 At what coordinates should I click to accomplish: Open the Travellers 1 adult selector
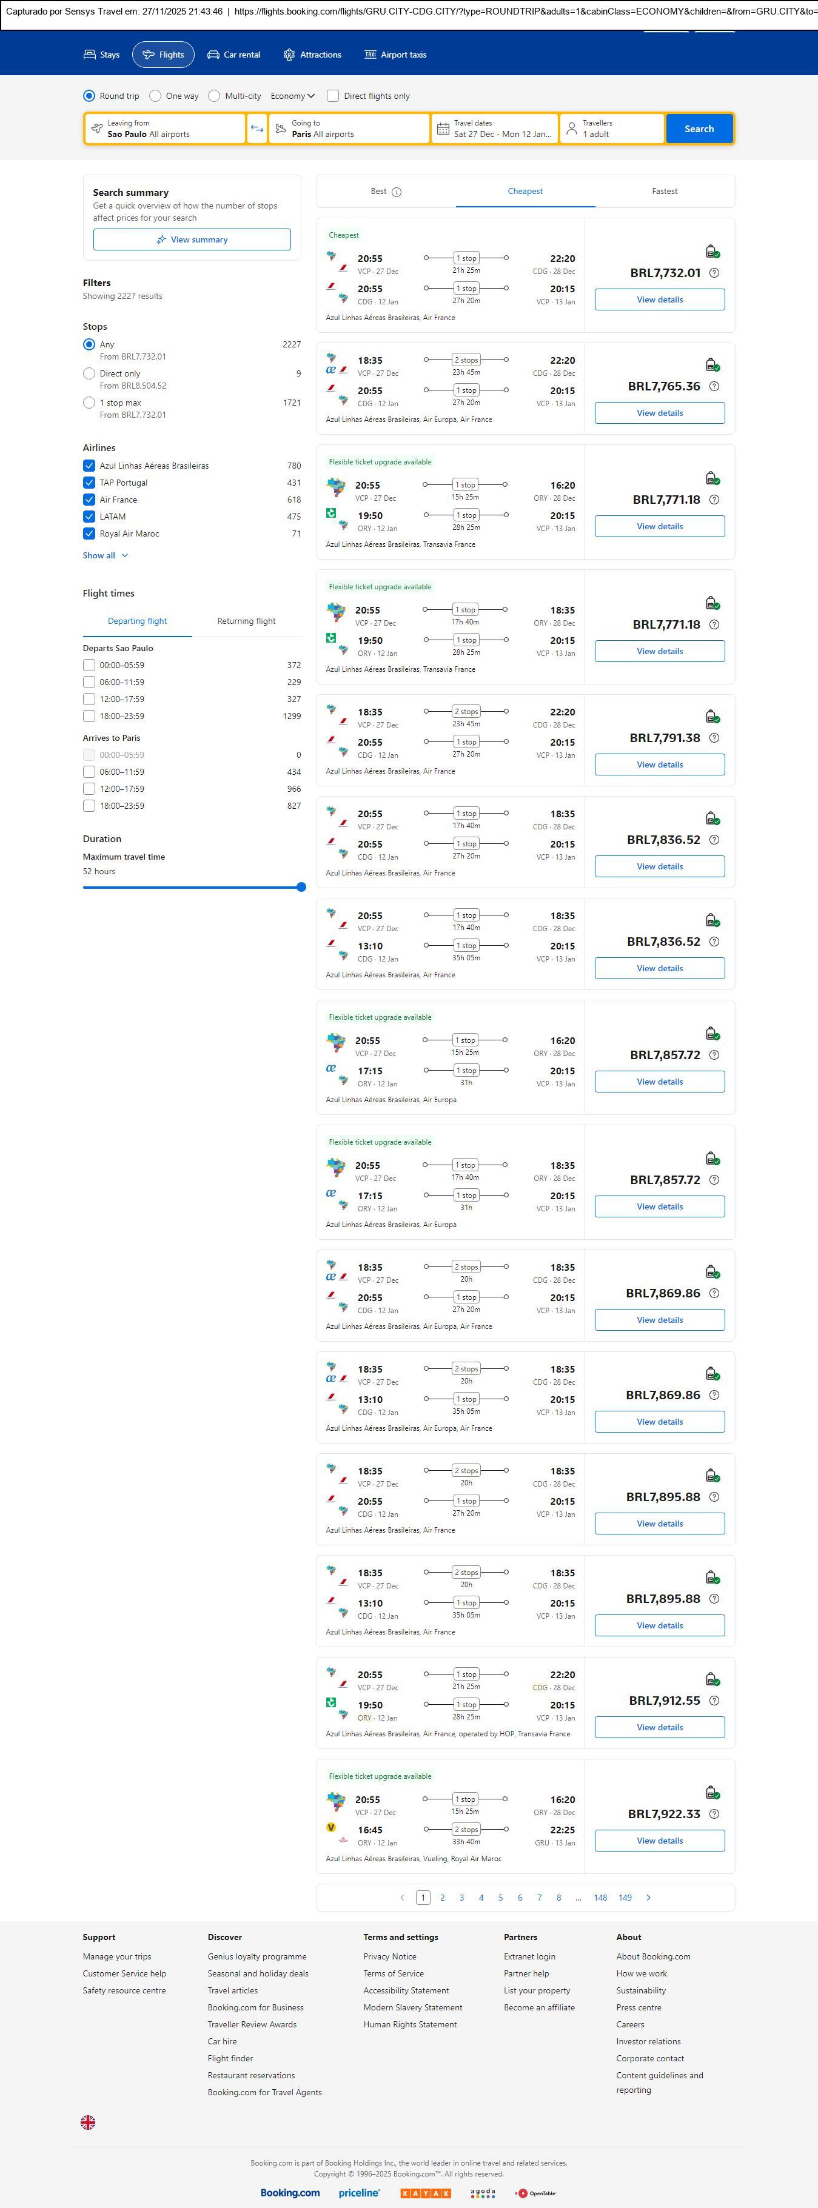pyautogui.click(x=611, y=129)
